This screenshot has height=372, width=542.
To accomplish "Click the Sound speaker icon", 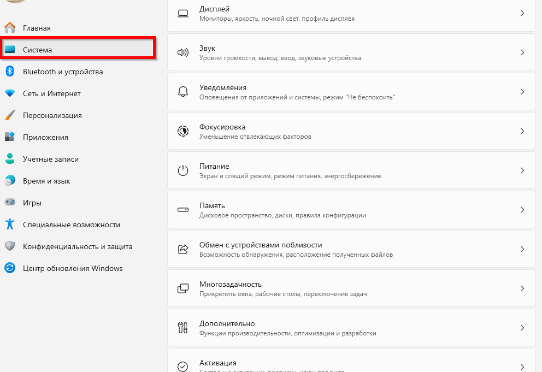I will 183,52.
